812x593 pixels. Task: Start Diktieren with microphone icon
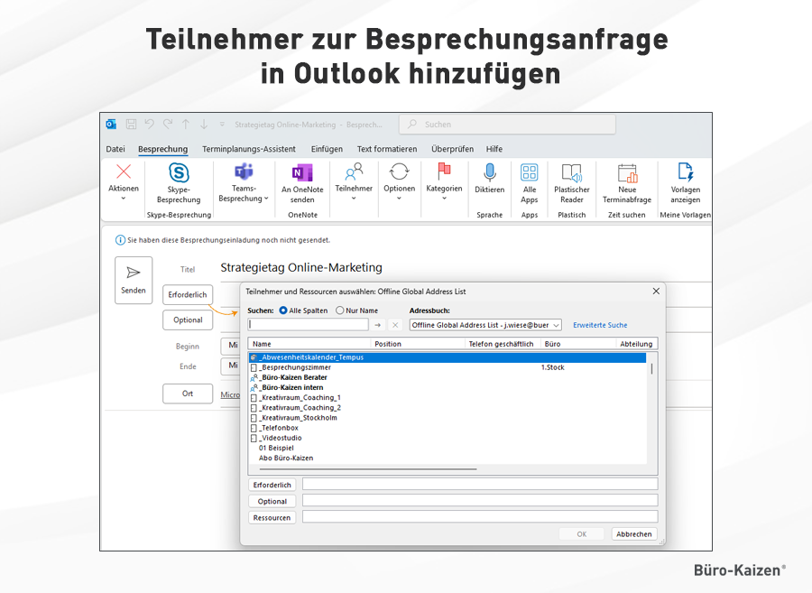[489, 172]
